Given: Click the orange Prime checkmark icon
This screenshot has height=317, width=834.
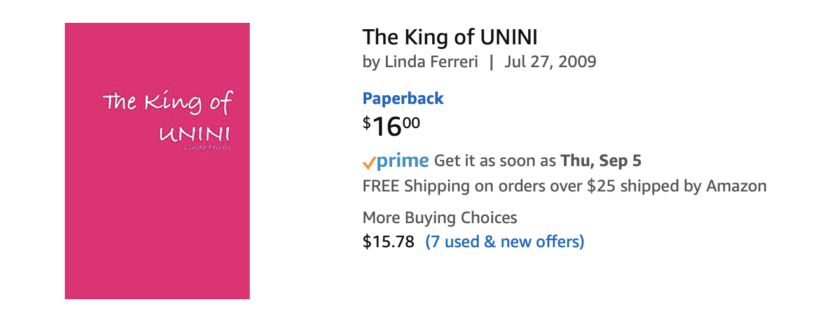Looking at the screenshot, I should pyautogui.click(x=369, y=163).
